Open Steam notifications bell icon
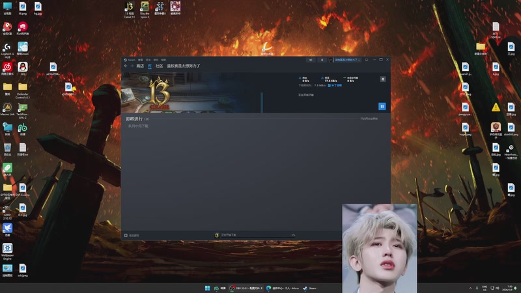521x293 pixels. [x=322, y=60]
